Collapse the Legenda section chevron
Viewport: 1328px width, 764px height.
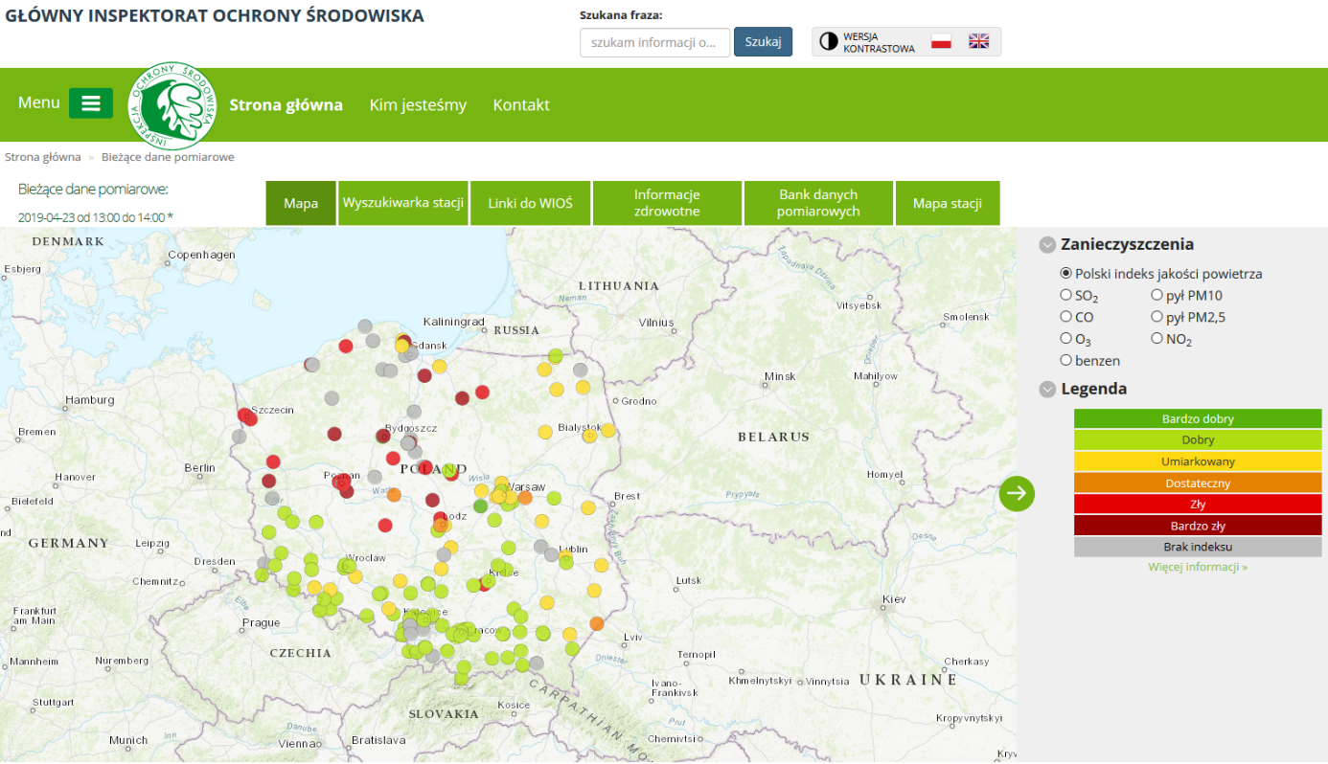[1047, 390]
